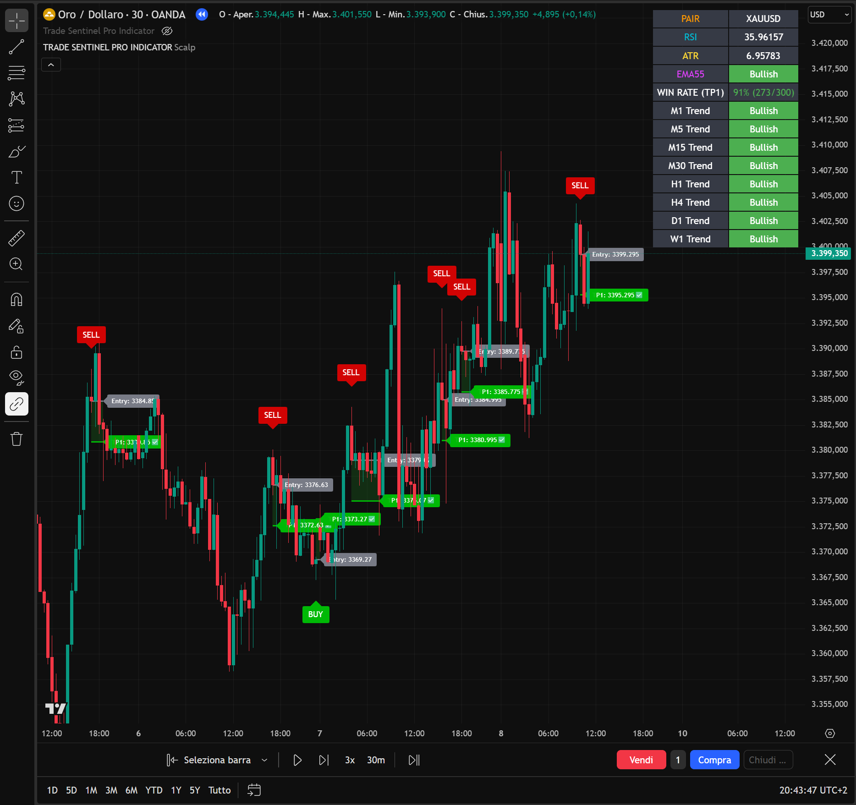Delete drawings with the trash icon
This screenshot has height=805, width=856.
[16, 439]
